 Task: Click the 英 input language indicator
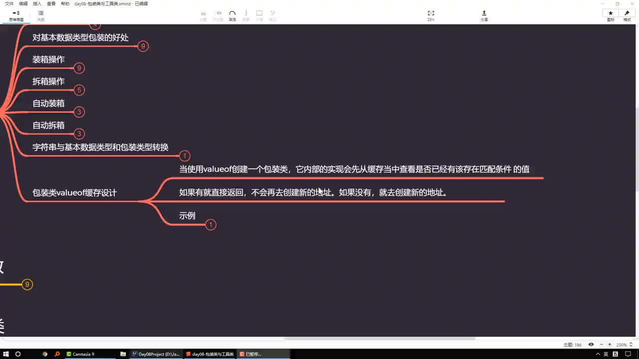point(606,354)
